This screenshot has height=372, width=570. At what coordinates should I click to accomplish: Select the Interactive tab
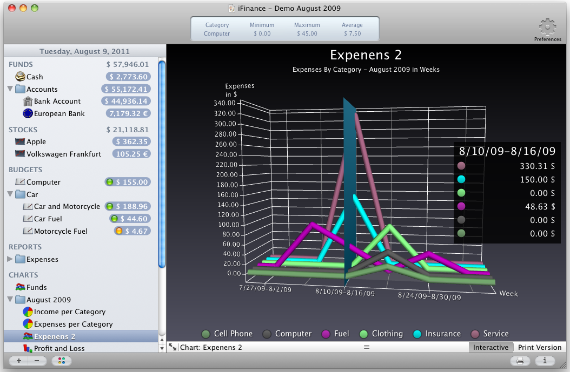click(x=490, y=347)
